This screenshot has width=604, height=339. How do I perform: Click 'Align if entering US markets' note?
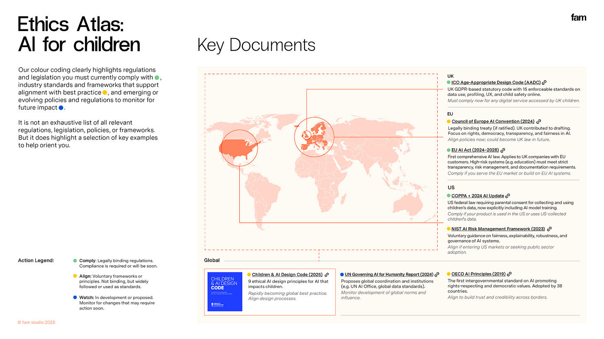(x=501, y=250)
